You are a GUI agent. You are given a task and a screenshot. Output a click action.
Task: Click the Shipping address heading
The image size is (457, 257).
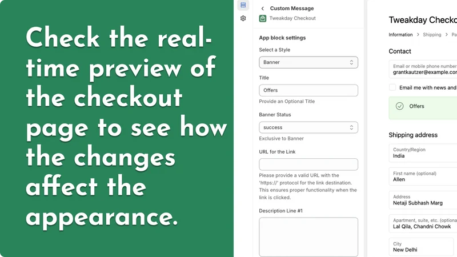[x=413, y=135]
